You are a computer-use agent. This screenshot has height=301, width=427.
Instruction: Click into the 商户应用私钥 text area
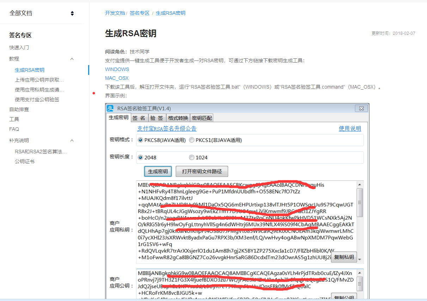point(246,222)
